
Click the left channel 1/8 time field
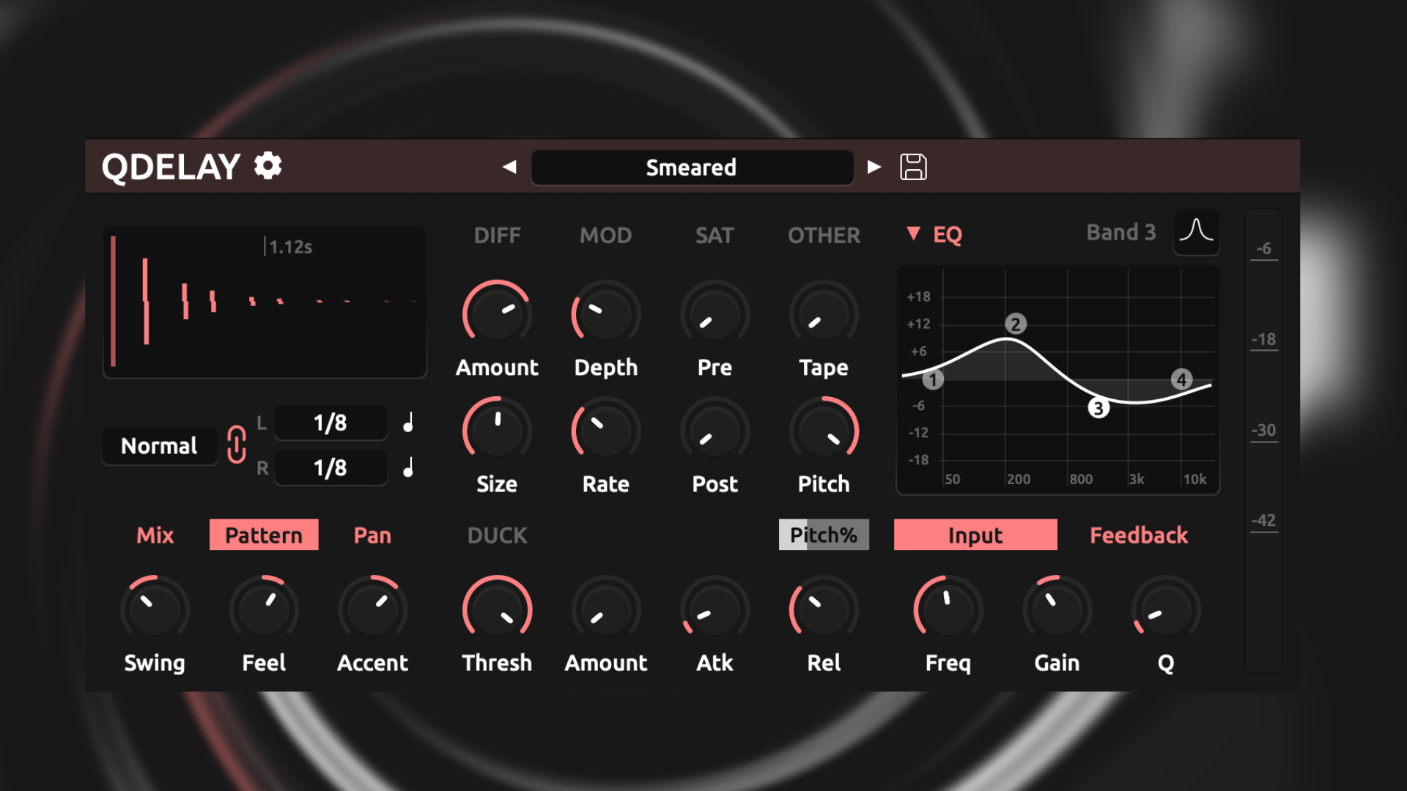pyautogui.click(x=330, y=423)
